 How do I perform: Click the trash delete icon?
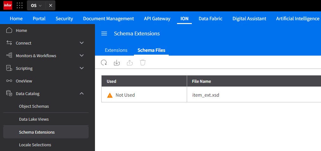tap(143, 63)
